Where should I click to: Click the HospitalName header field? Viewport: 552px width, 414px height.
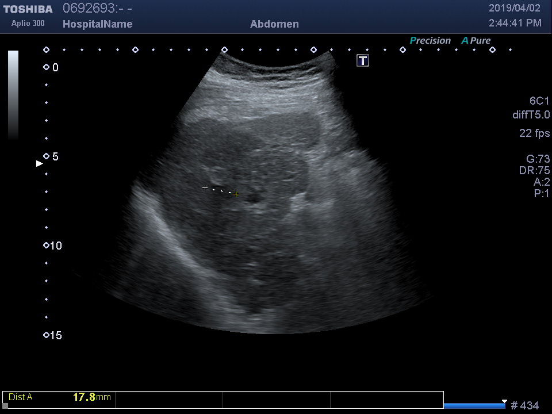(x=97, y=24)
